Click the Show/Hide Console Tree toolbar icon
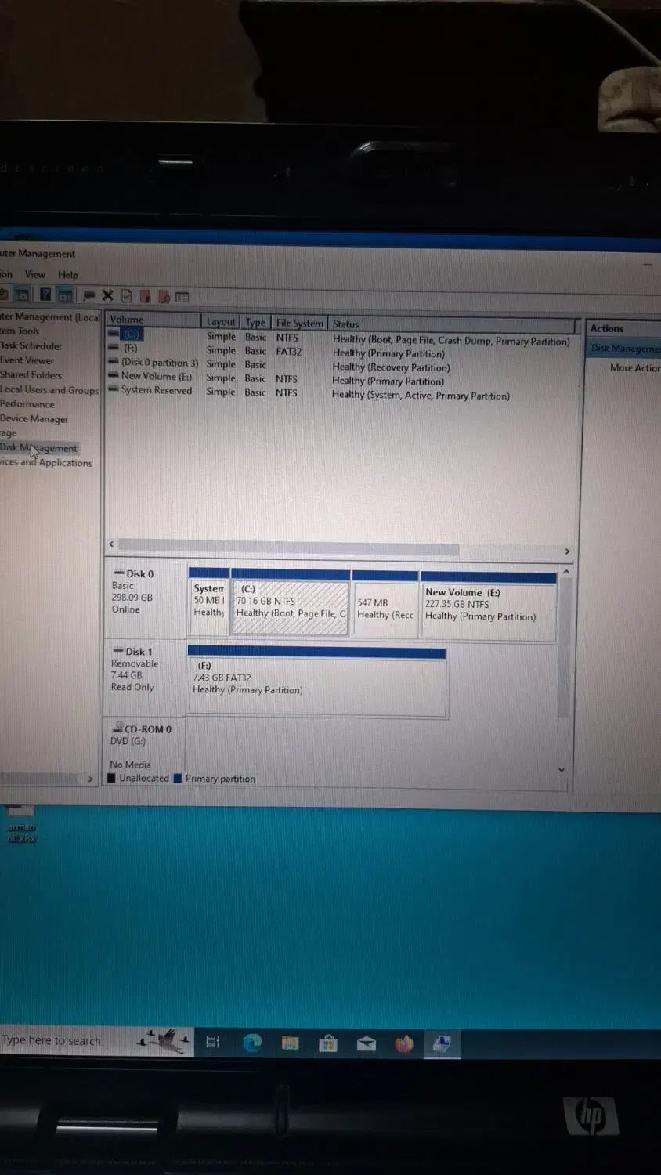This screenshot has width=661, height=1175. (23, 295)
